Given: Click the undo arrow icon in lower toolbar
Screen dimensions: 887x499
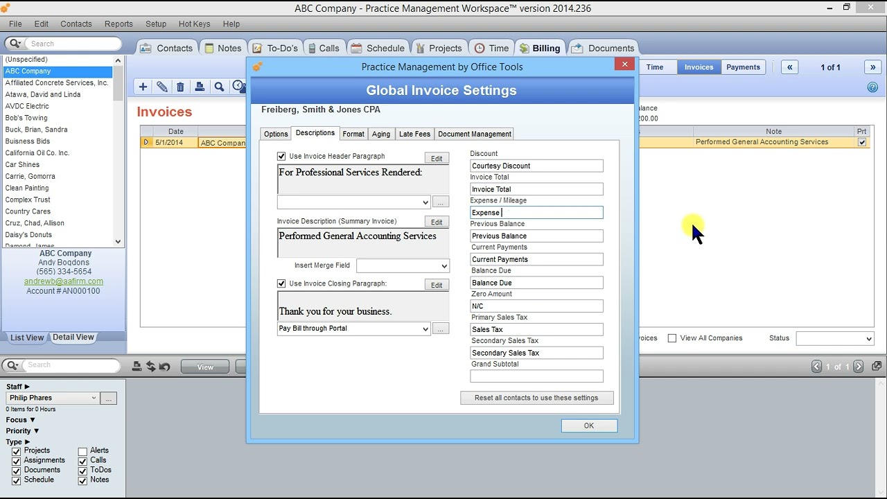Looking at the screenshot, I should coord(164,367).
